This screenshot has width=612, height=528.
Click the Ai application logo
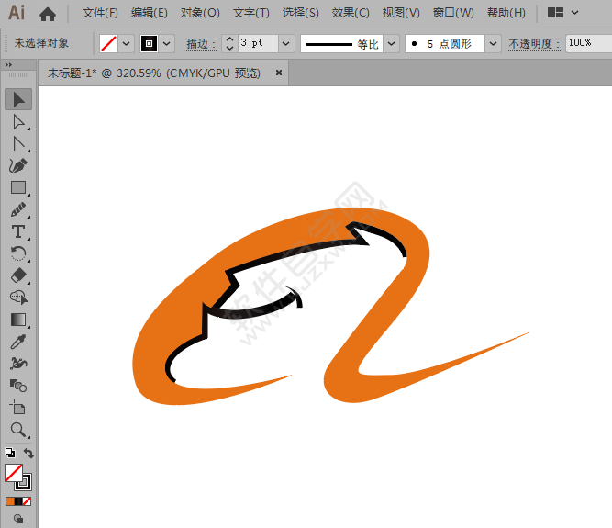[x=17, y=13]
